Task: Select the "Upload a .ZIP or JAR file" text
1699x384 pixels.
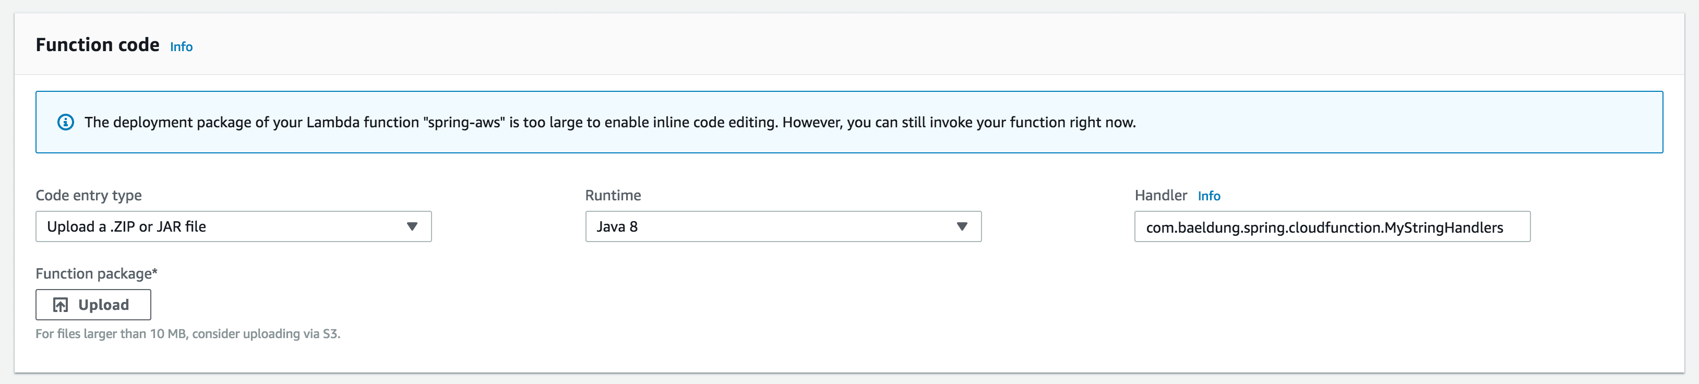Action: [x=127, y=227]
